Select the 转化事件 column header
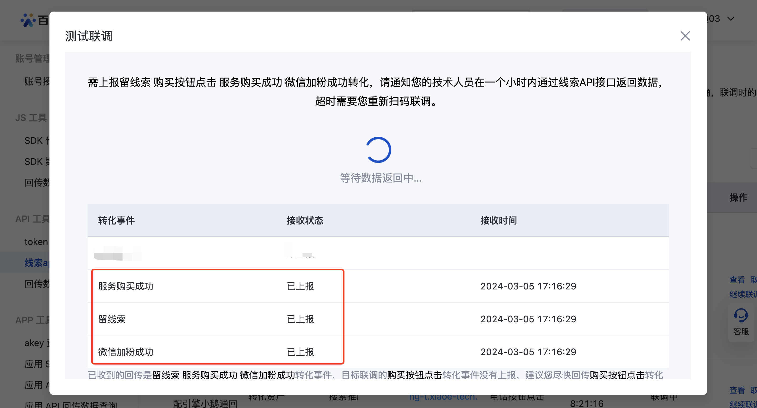The width and height of the screenshot is (757, 408). pos(116,220)
